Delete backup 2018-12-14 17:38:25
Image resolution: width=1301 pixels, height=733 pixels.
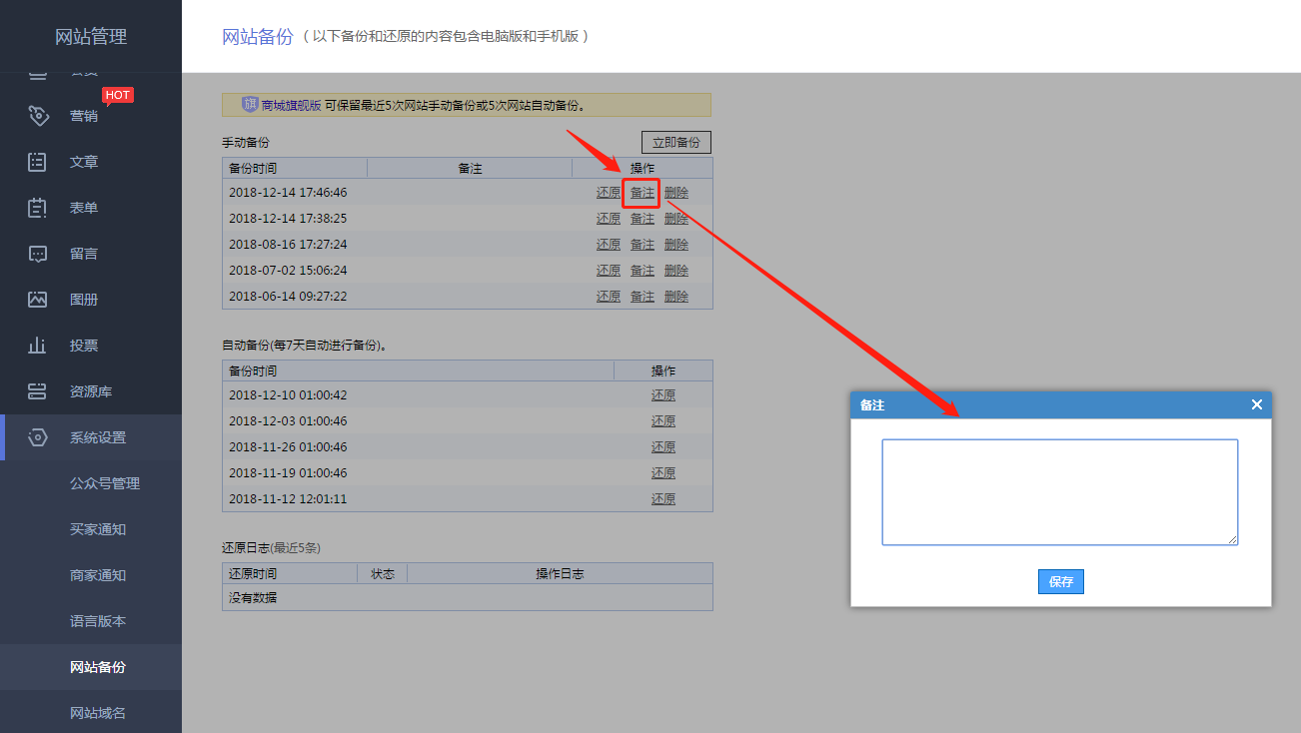point(676,219)
